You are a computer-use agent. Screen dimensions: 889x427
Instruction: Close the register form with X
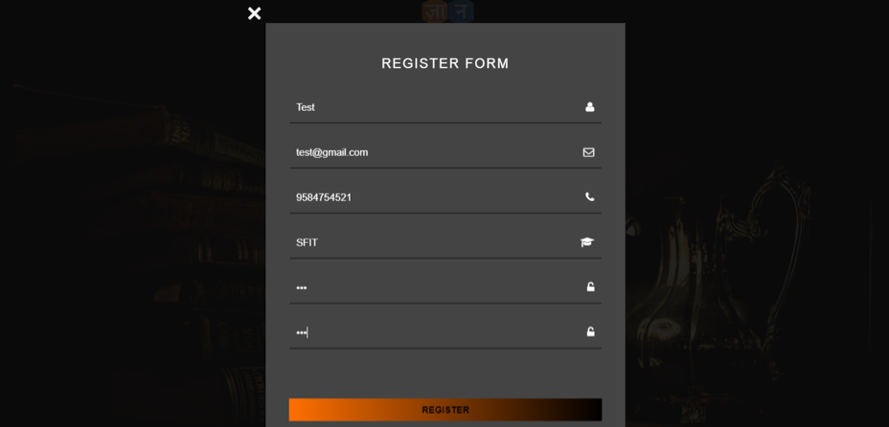point(254,13)
